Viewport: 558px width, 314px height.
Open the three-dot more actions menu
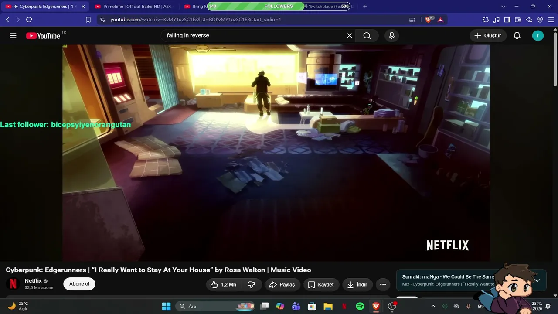383,285
